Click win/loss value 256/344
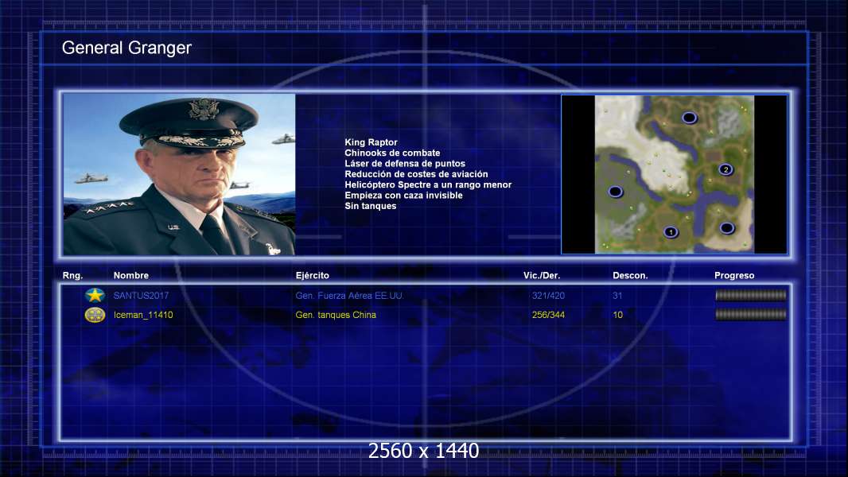This screenshot has width=848, height=477. point(548,315)
